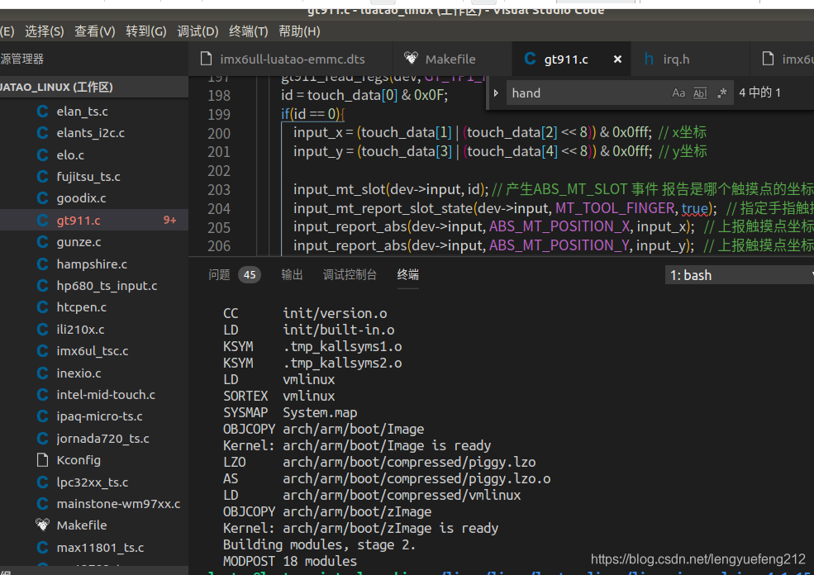Toggle regular expression search in find
This screenshot has height=575, width=814.
click(x=722, y=93)
